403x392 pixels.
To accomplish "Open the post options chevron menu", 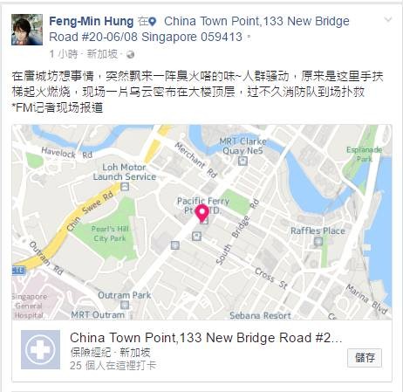I will coord(388,19).
